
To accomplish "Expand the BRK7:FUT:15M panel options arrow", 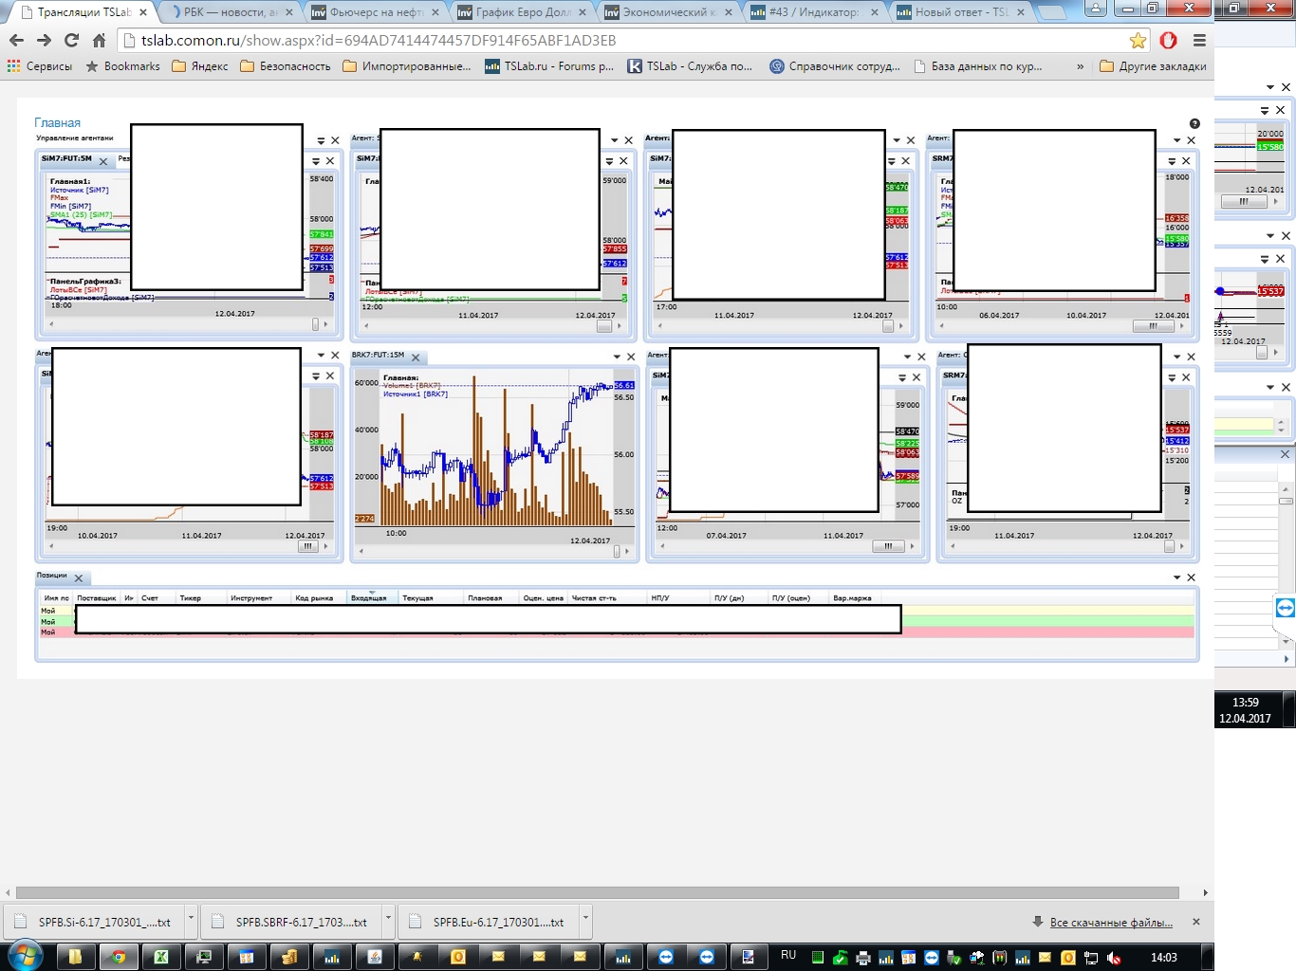I will click(617, 357).
